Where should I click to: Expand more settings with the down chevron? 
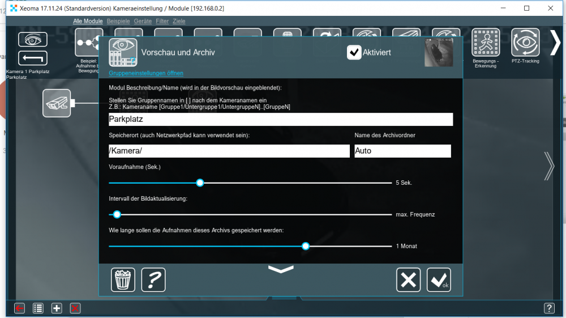[281, 269]
